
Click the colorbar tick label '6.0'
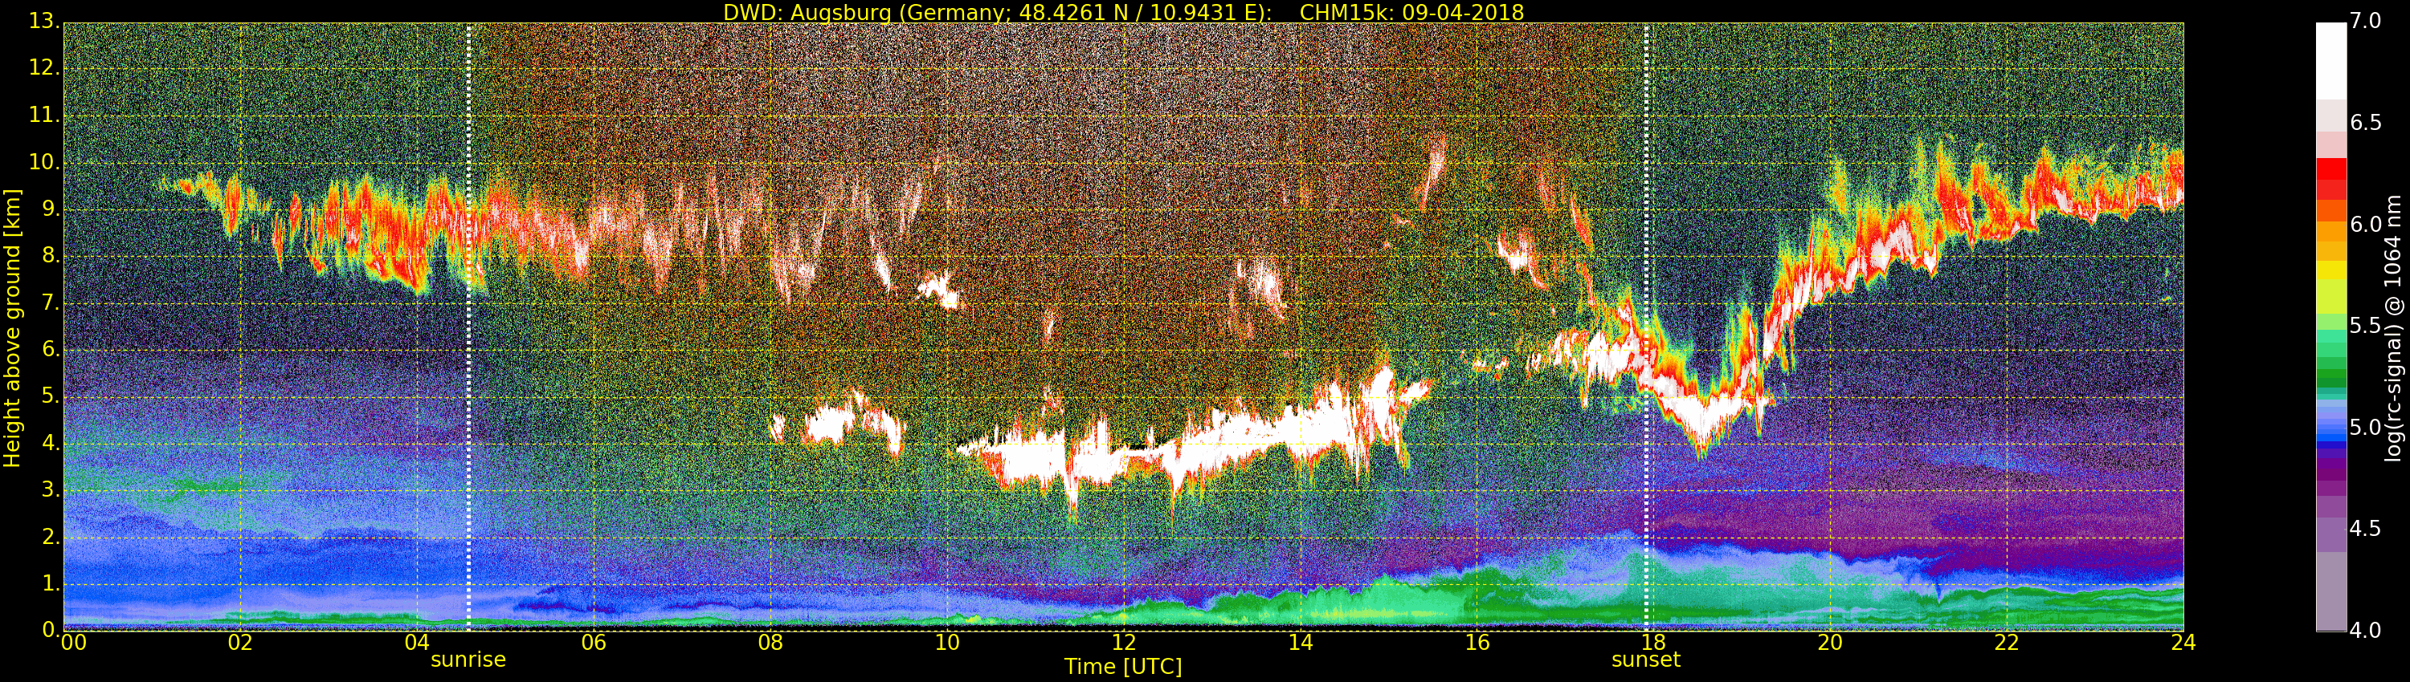(x=2366, y=224)
